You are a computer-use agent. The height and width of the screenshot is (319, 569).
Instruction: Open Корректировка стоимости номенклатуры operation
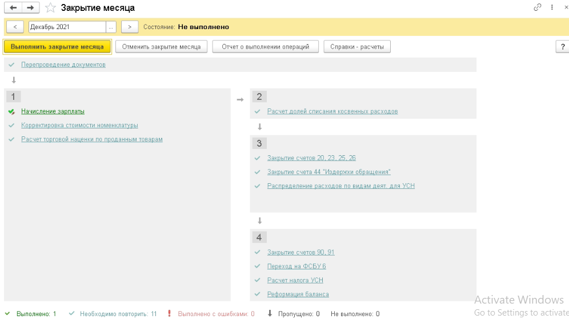point(79,126)
